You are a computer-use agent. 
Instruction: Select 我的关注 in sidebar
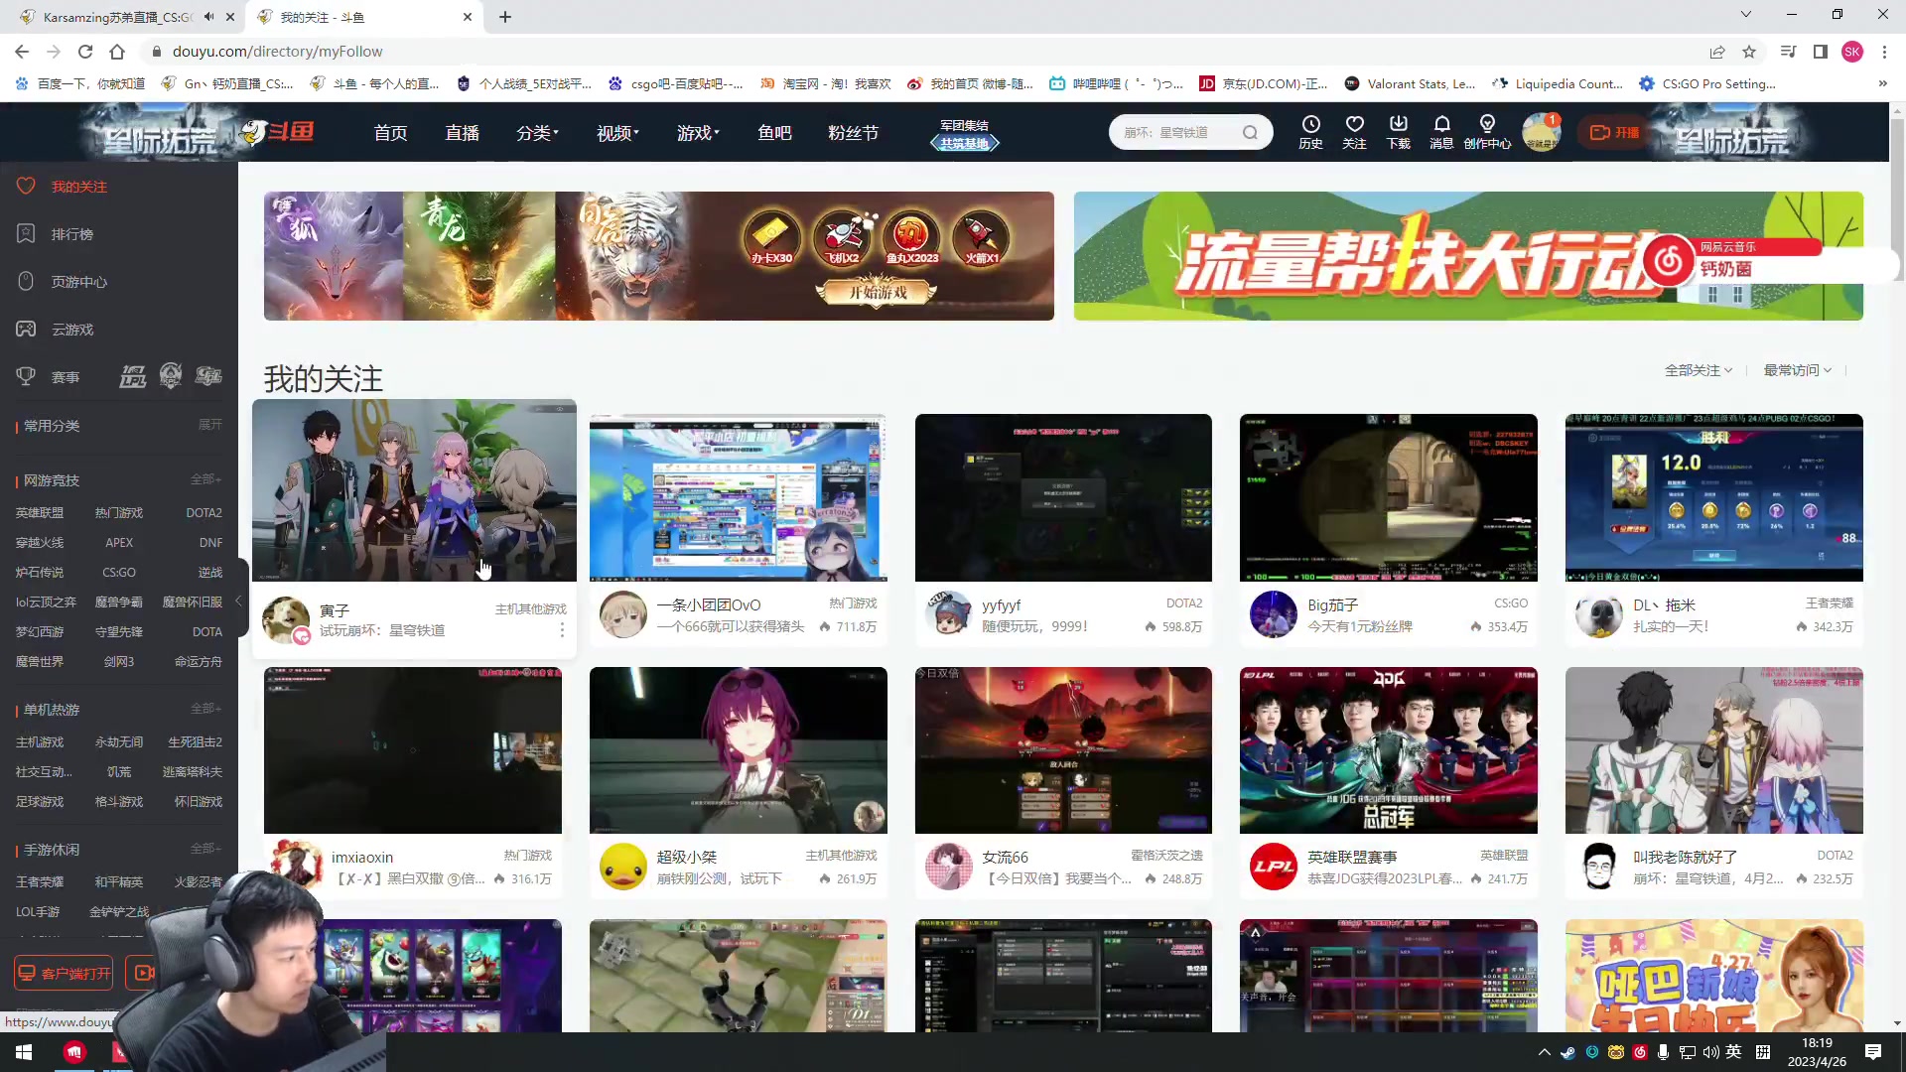tap(78, 187)
